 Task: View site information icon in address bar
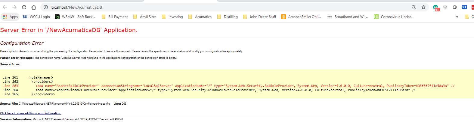pyautogui.click(x=46, y=7)
